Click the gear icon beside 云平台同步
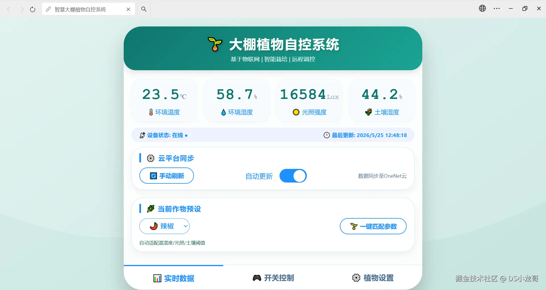The width and height of the screenshot is (546, 290). [x=151, y=158]
